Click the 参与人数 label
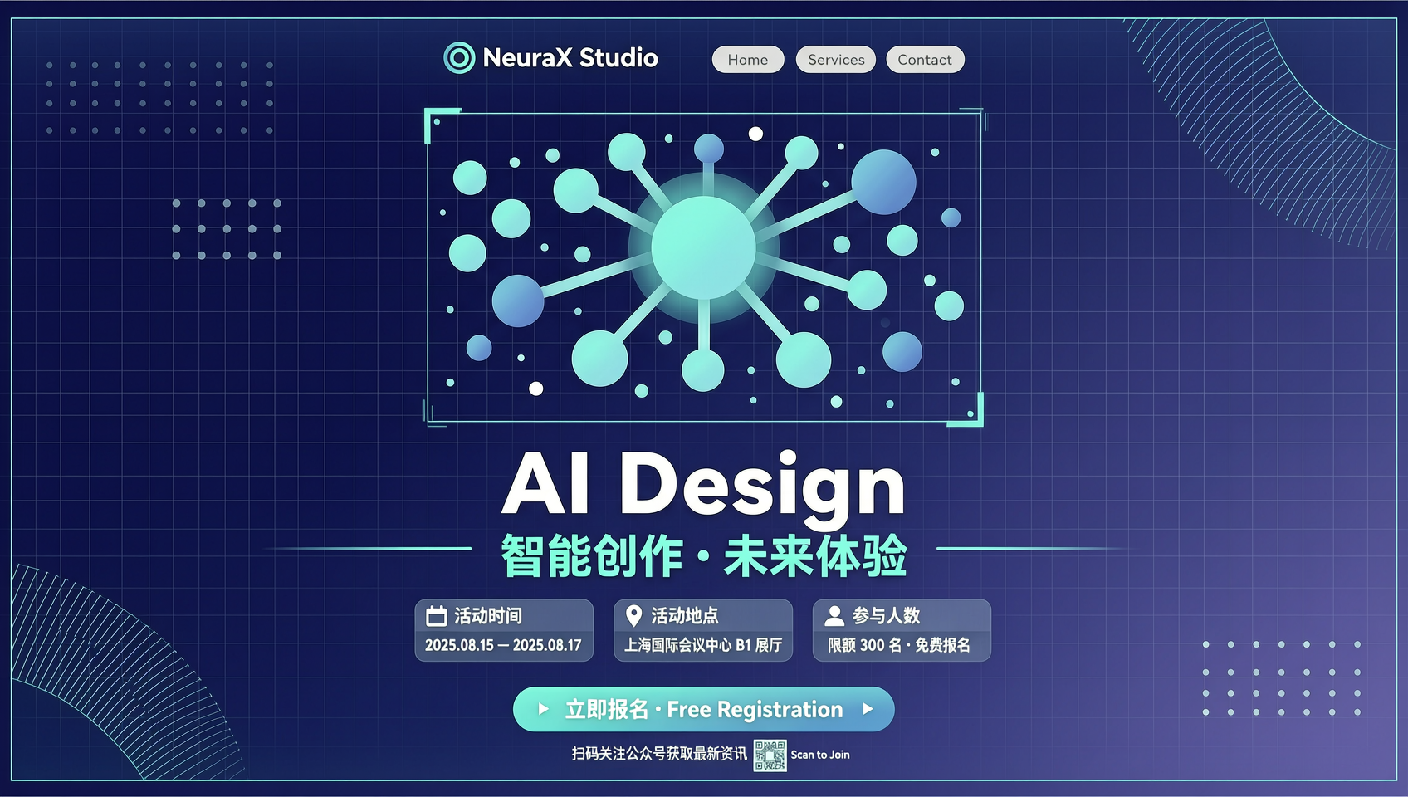Image resolution: width=1408 pixels, height=797 pixels. click(886, 616)
